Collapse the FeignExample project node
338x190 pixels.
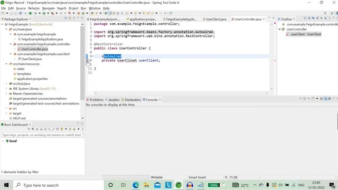click(2, 24)
